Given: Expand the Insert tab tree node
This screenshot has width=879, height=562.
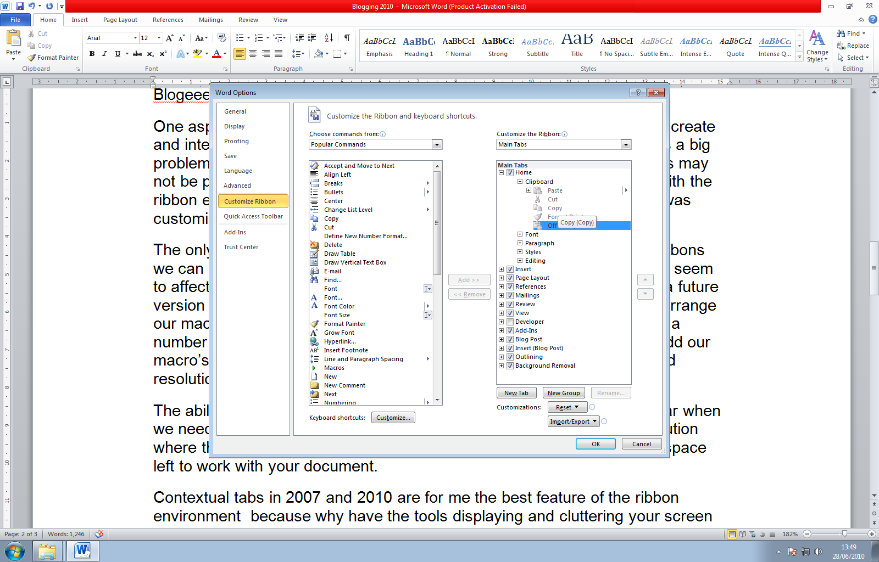Looking at the screenshot, I should point(501,269).
